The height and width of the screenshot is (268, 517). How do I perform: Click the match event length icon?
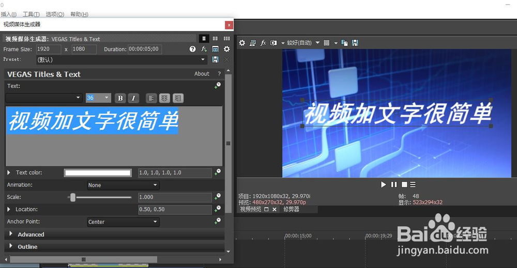pyautogui.click(x=215, y=49)
